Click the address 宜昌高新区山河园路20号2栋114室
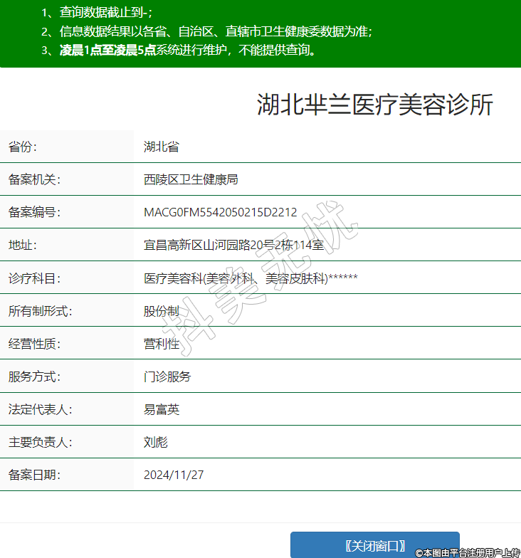This screenshot has width=521, height=558. click(x=233, y=246)
